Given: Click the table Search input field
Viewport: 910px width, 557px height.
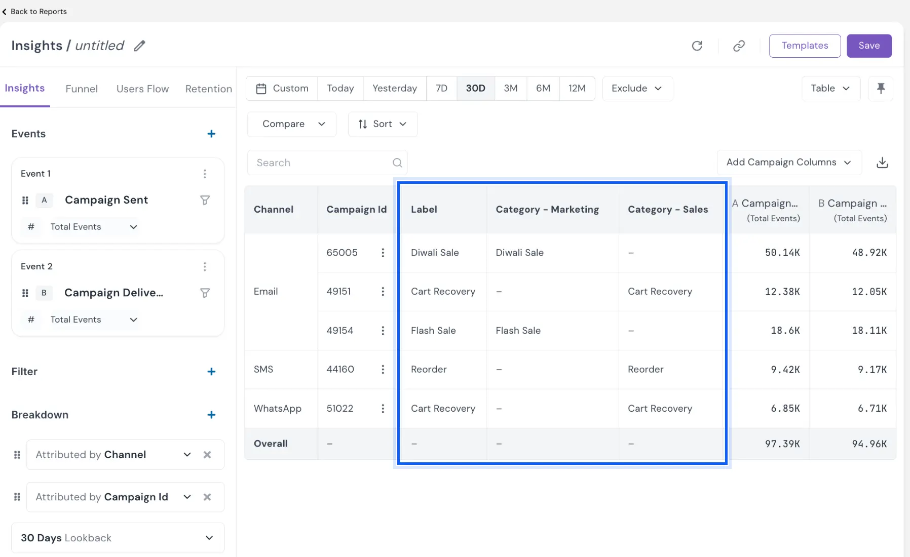Looking at the screenshot, I should [x=327, y=163].
